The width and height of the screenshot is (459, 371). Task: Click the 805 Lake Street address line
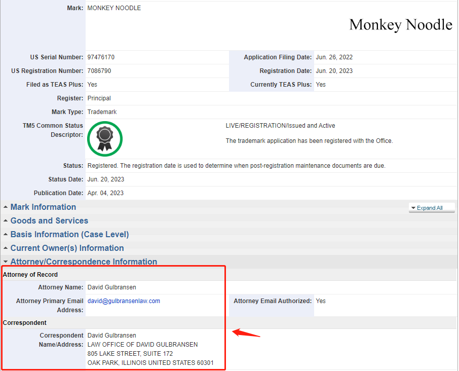(130, 354)
